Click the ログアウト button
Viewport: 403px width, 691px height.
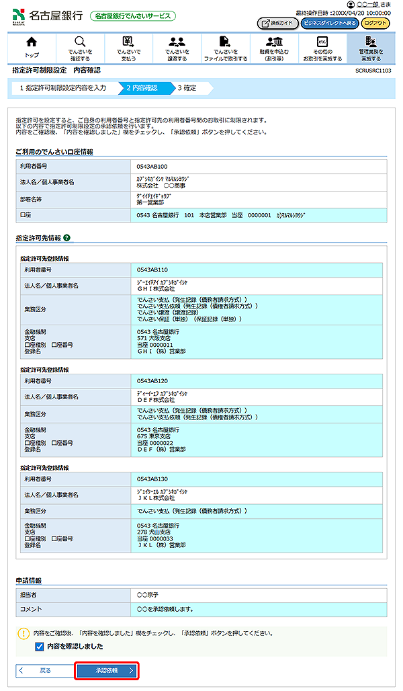click(x=375, y=23)
